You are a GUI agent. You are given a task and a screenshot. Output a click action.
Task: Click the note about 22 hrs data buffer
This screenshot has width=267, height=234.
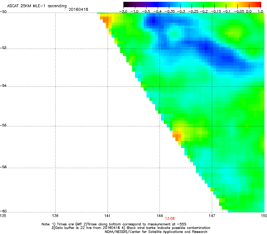click(x=86, y=228)
